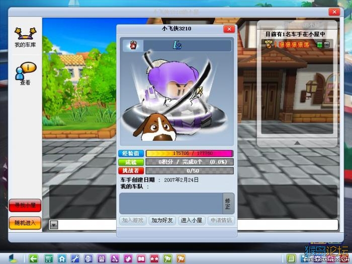This screenshot has width=352, height=264.
Task: Open the purple gift box icon
Action: (102, 258)
